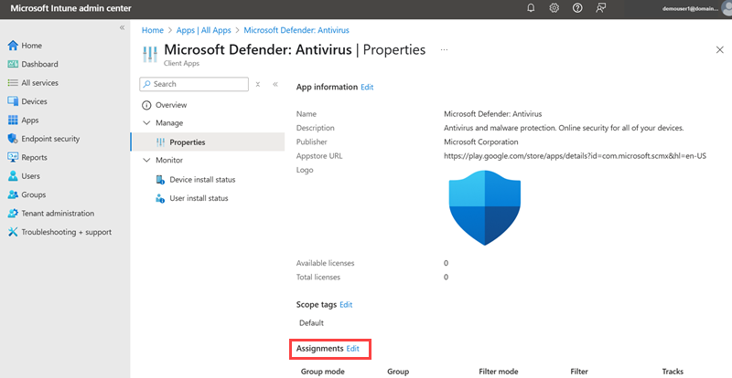Click the Microsoft Defender shield logo

click(485, 208)
